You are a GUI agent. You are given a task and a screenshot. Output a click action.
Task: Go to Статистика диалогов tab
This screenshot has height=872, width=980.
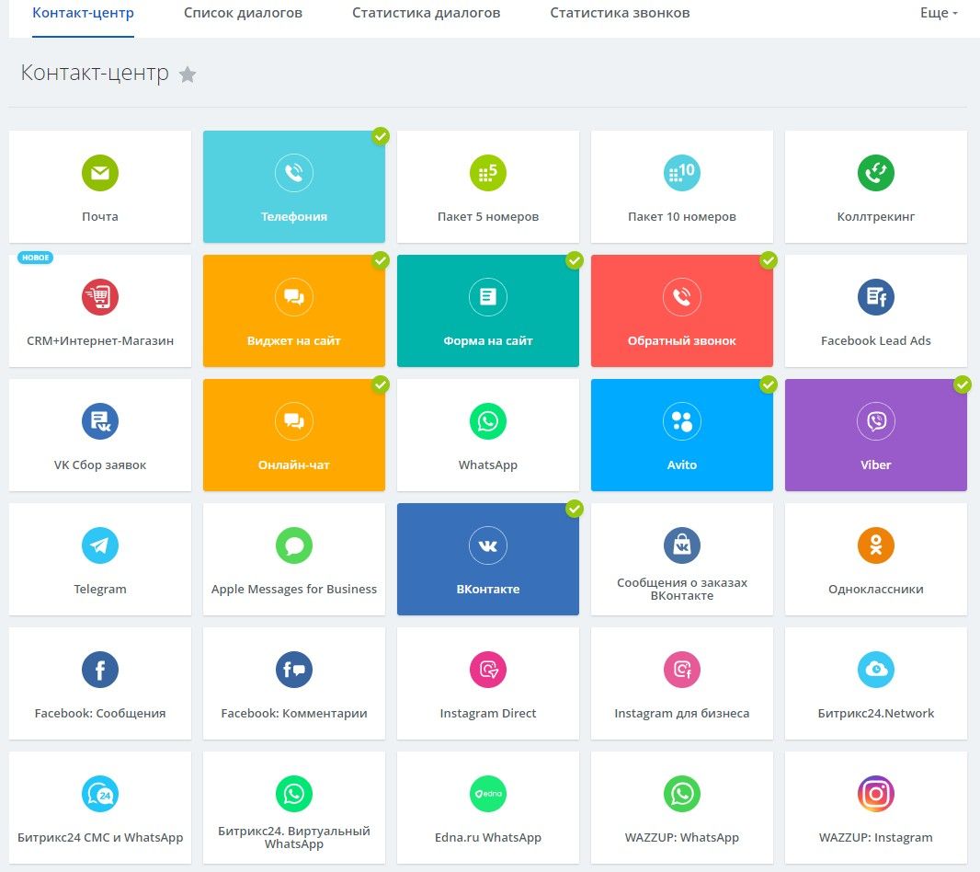426,13
